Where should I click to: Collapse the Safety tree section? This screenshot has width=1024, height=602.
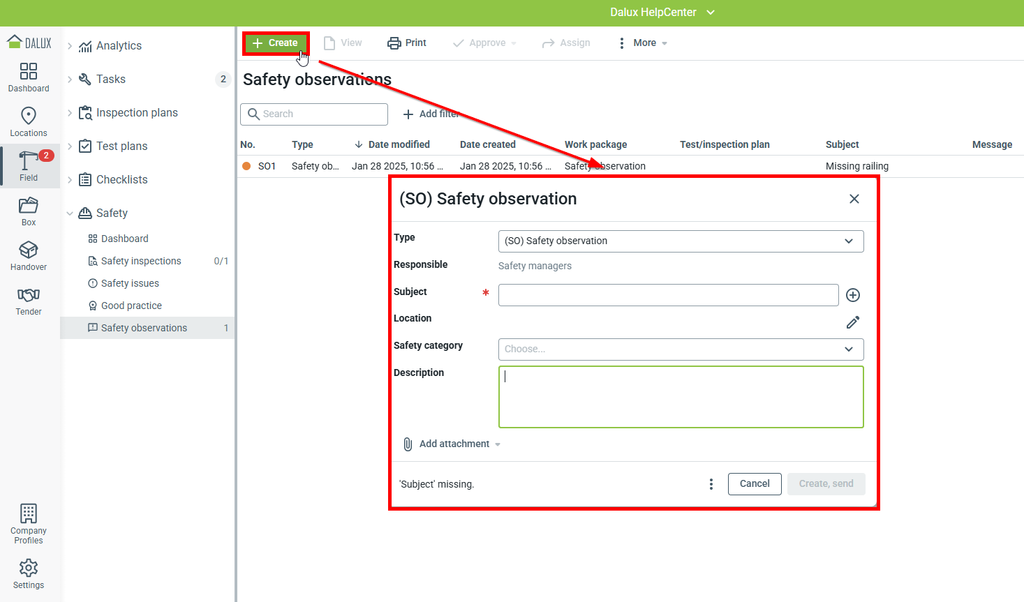tap(70, 213)
